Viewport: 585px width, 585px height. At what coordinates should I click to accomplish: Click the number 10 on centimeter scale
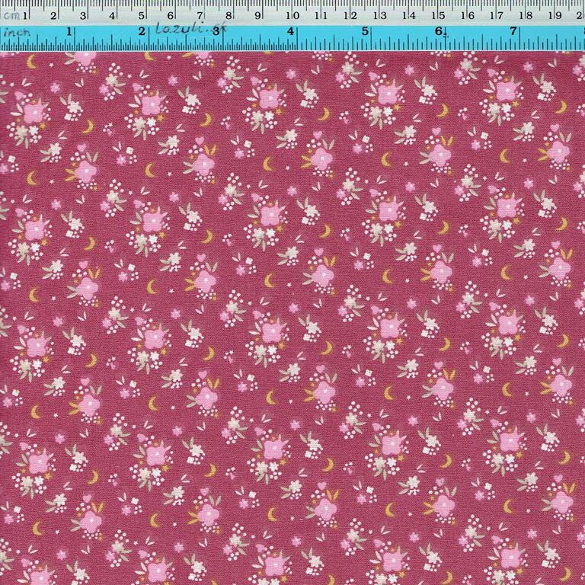(x=292, y=16)
